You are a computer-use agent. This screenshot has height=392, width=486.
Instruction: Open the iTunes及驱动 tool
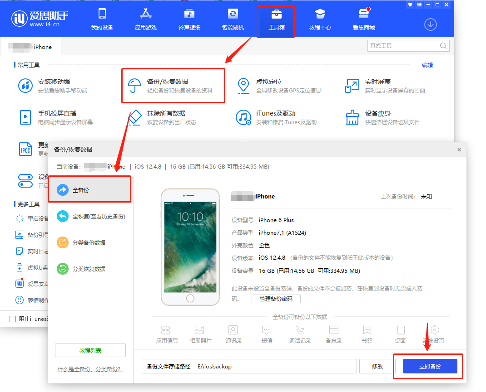pos(277,117)
